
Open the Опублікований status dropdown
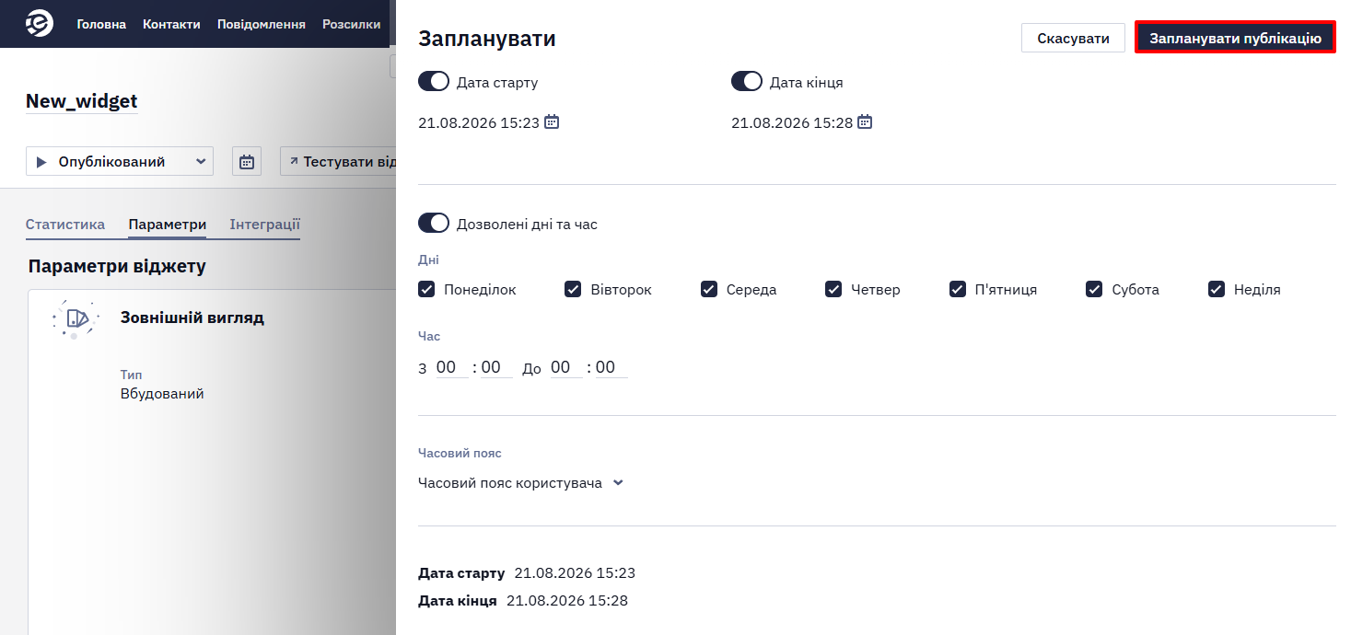click(x=120, y=161)
